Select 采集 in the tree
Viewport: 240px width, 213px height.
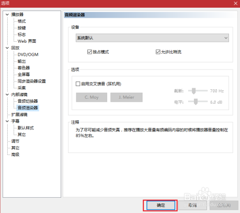(x=22, y=88)
